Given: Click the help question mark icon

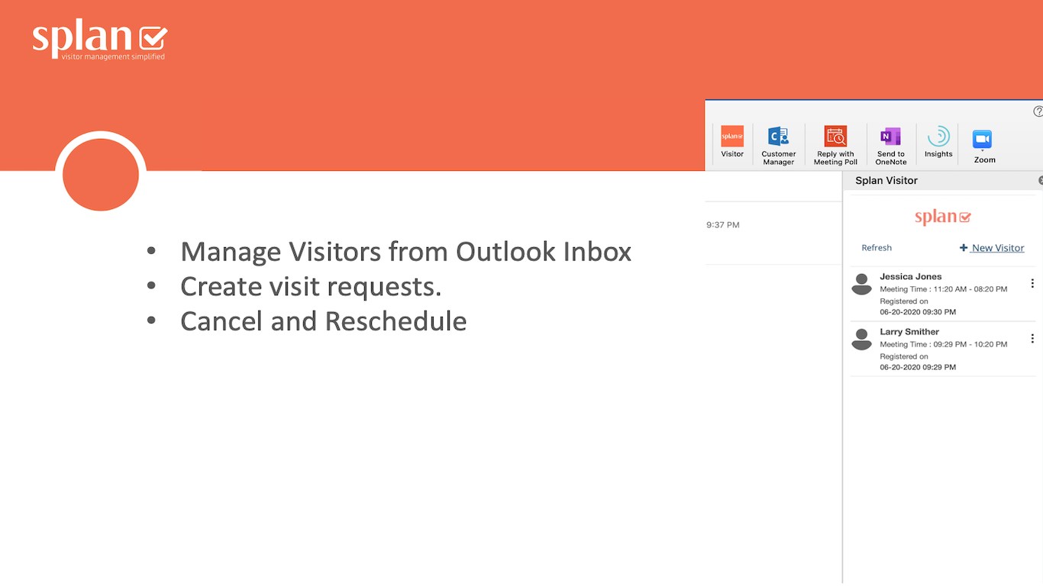Looking at the screenshot, I should [1038, 111].
